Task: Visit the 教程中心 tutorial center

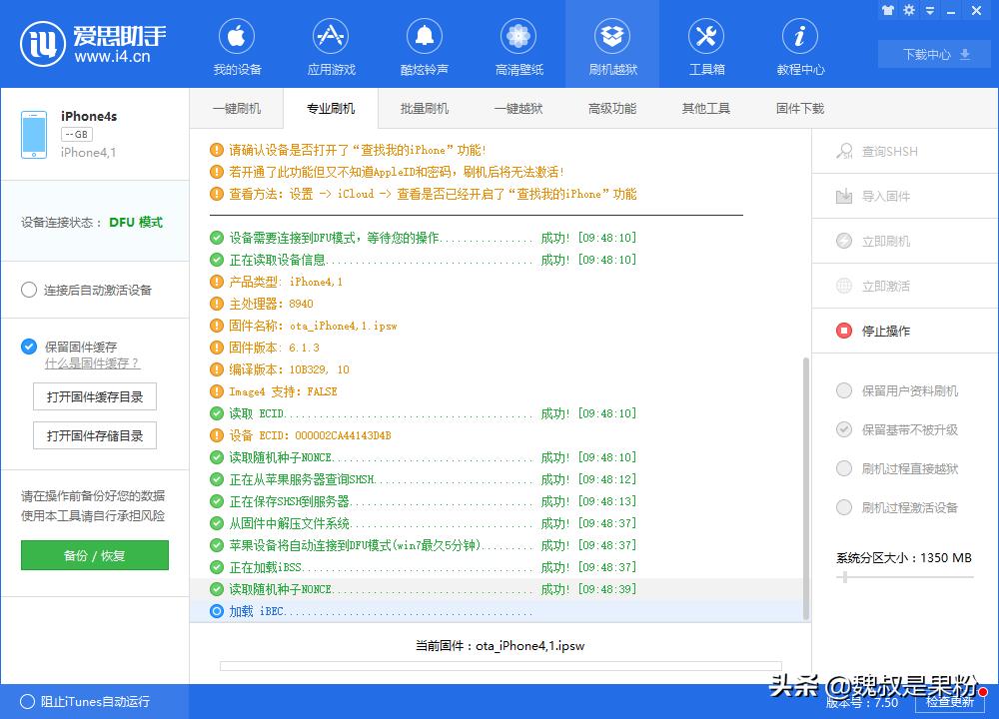Action: pos(800,45)
